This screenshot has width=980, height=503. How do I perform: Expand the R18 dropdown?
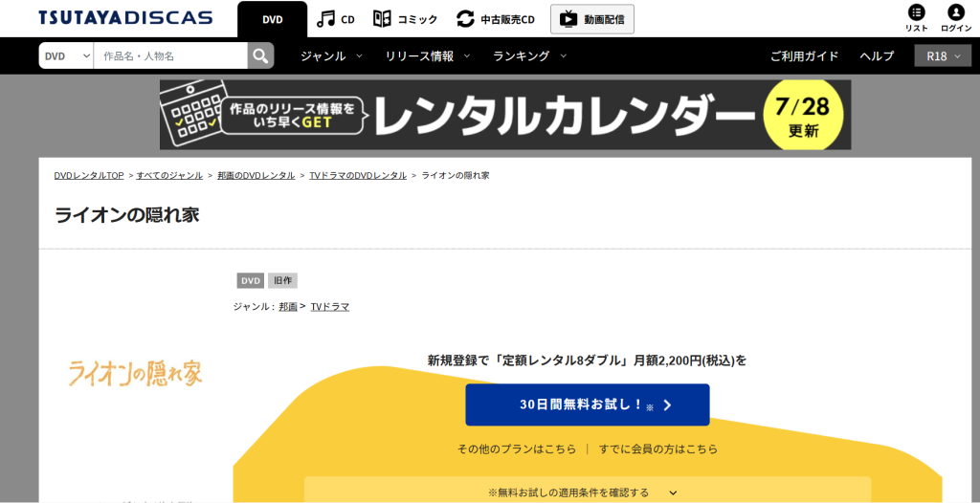[943, 55]
